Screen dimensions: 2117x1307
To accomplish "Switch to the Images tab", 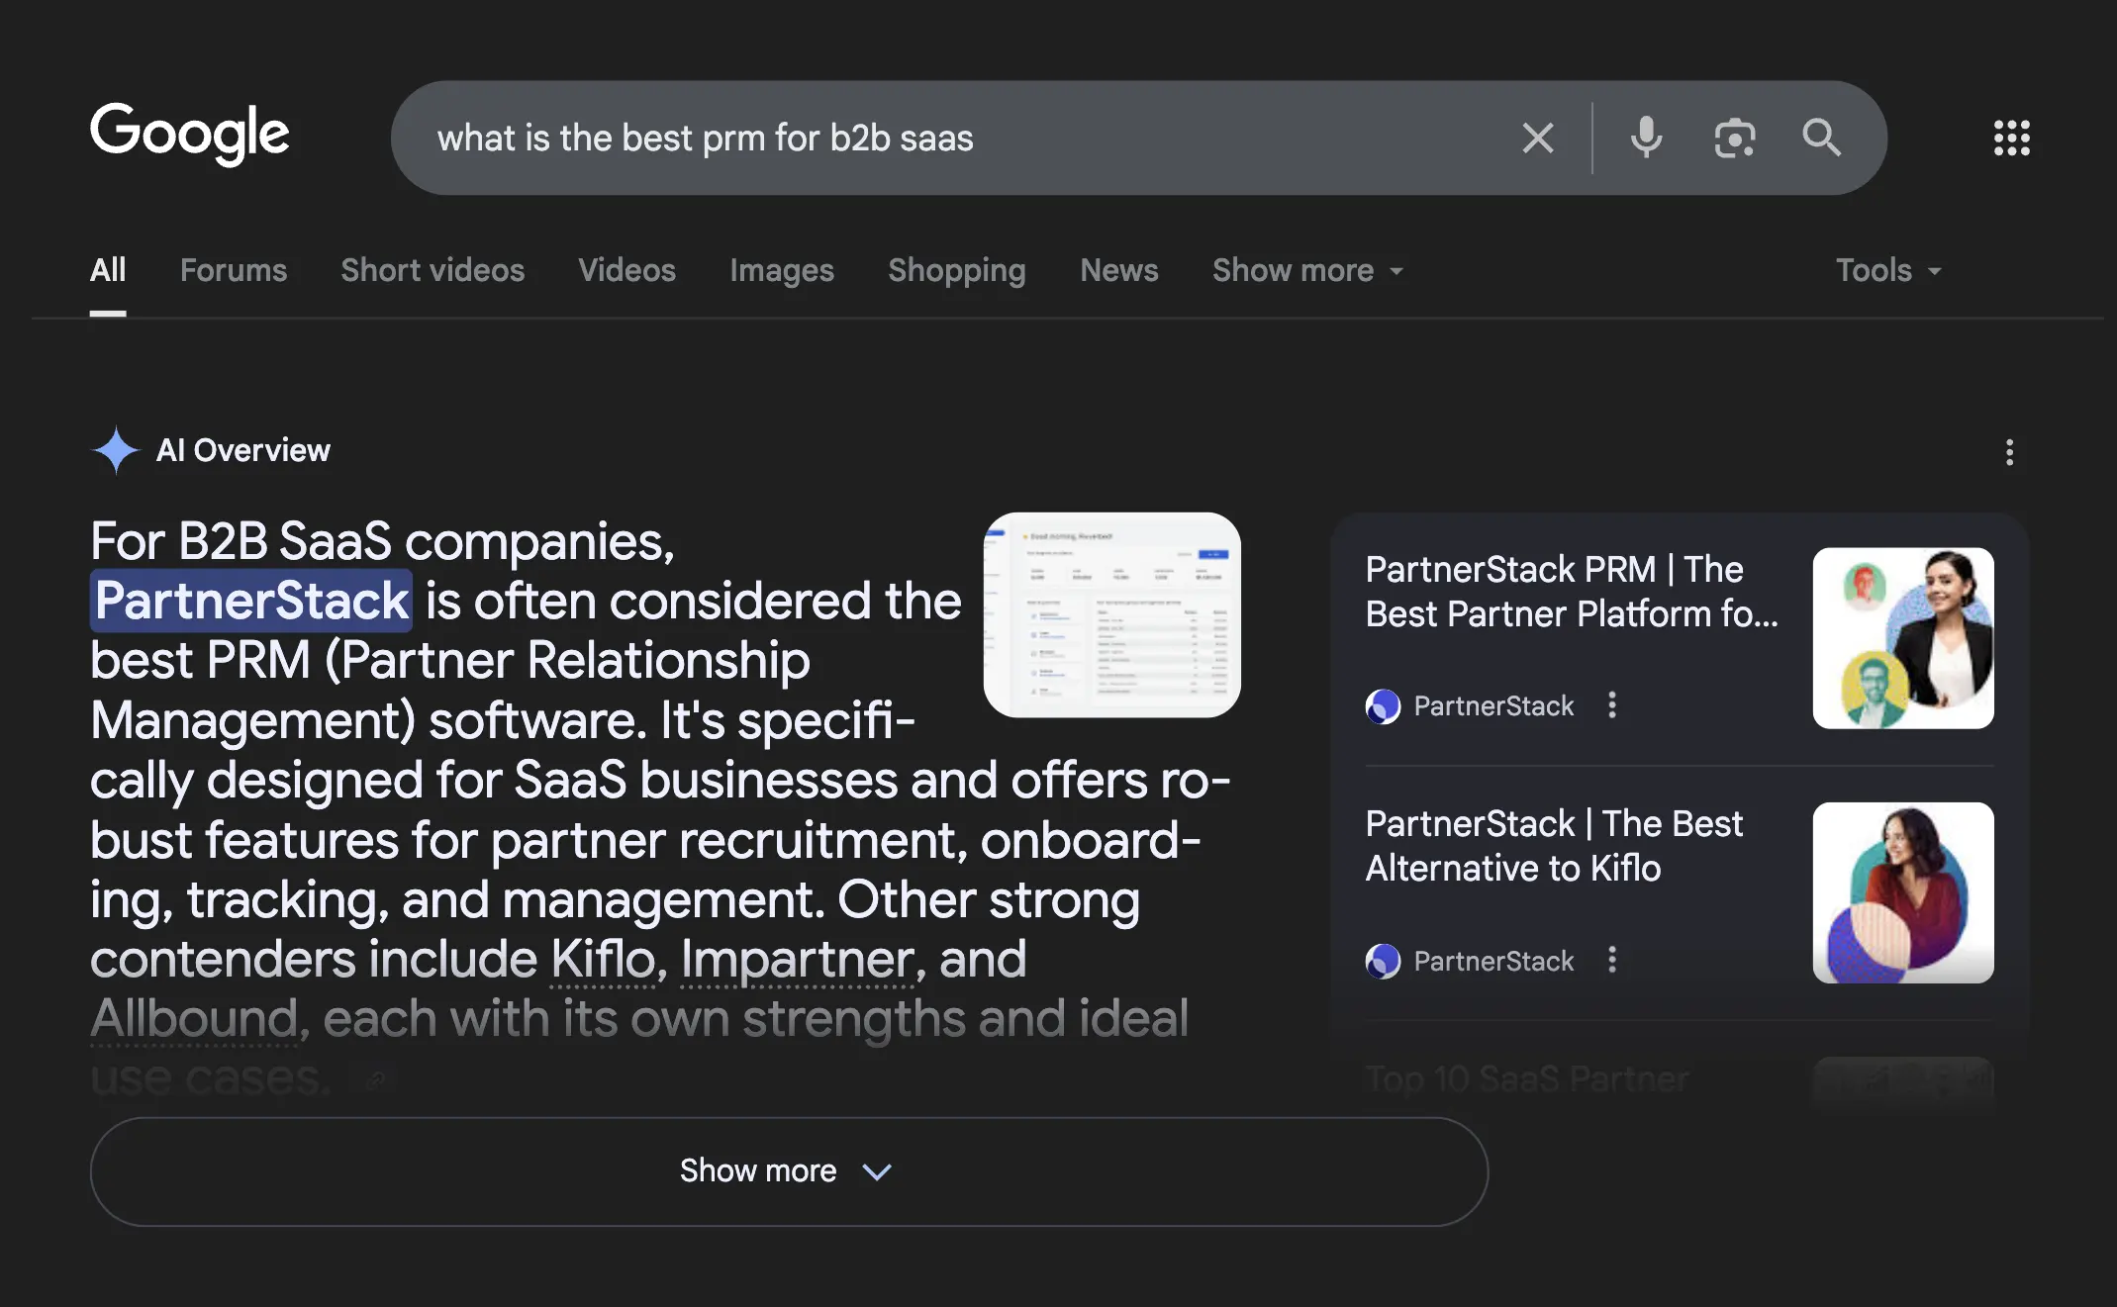I will tap(782, 270).
